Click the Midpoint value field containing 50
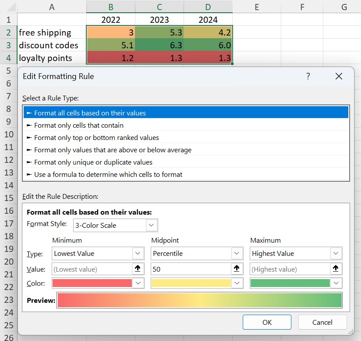This screenshot has width=361, height=341. (191, 269)
